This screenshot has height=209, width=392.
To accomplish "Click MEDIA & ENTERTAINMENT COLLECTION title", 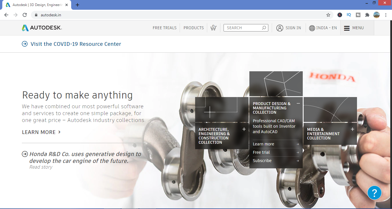I will click(323, 134).
